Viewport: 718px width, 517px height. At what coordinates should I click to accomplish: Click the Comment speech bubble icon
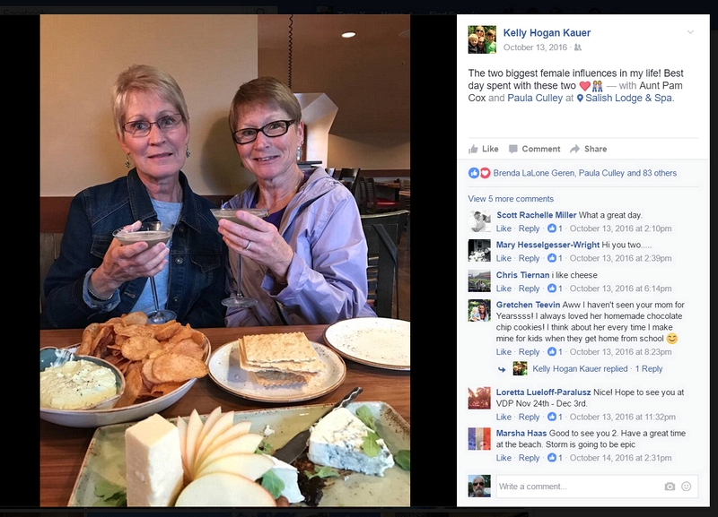click(x=513, y=149)
